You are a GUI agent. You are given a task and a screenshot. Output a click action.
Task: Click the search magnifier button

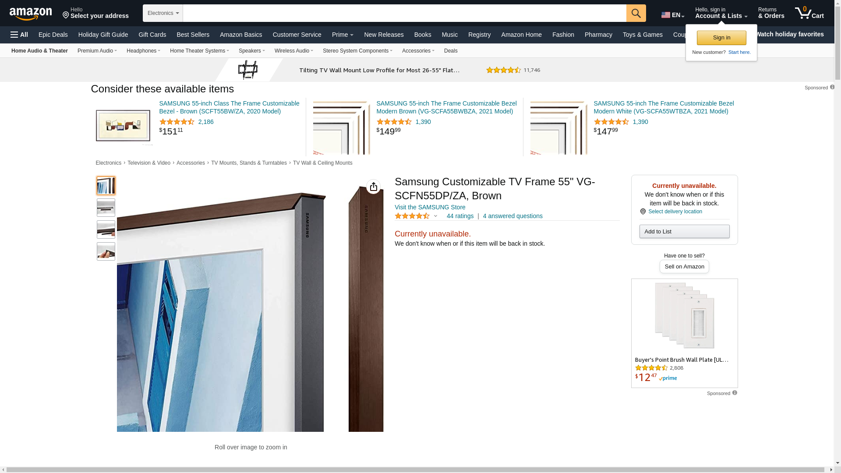coord(636,13)
